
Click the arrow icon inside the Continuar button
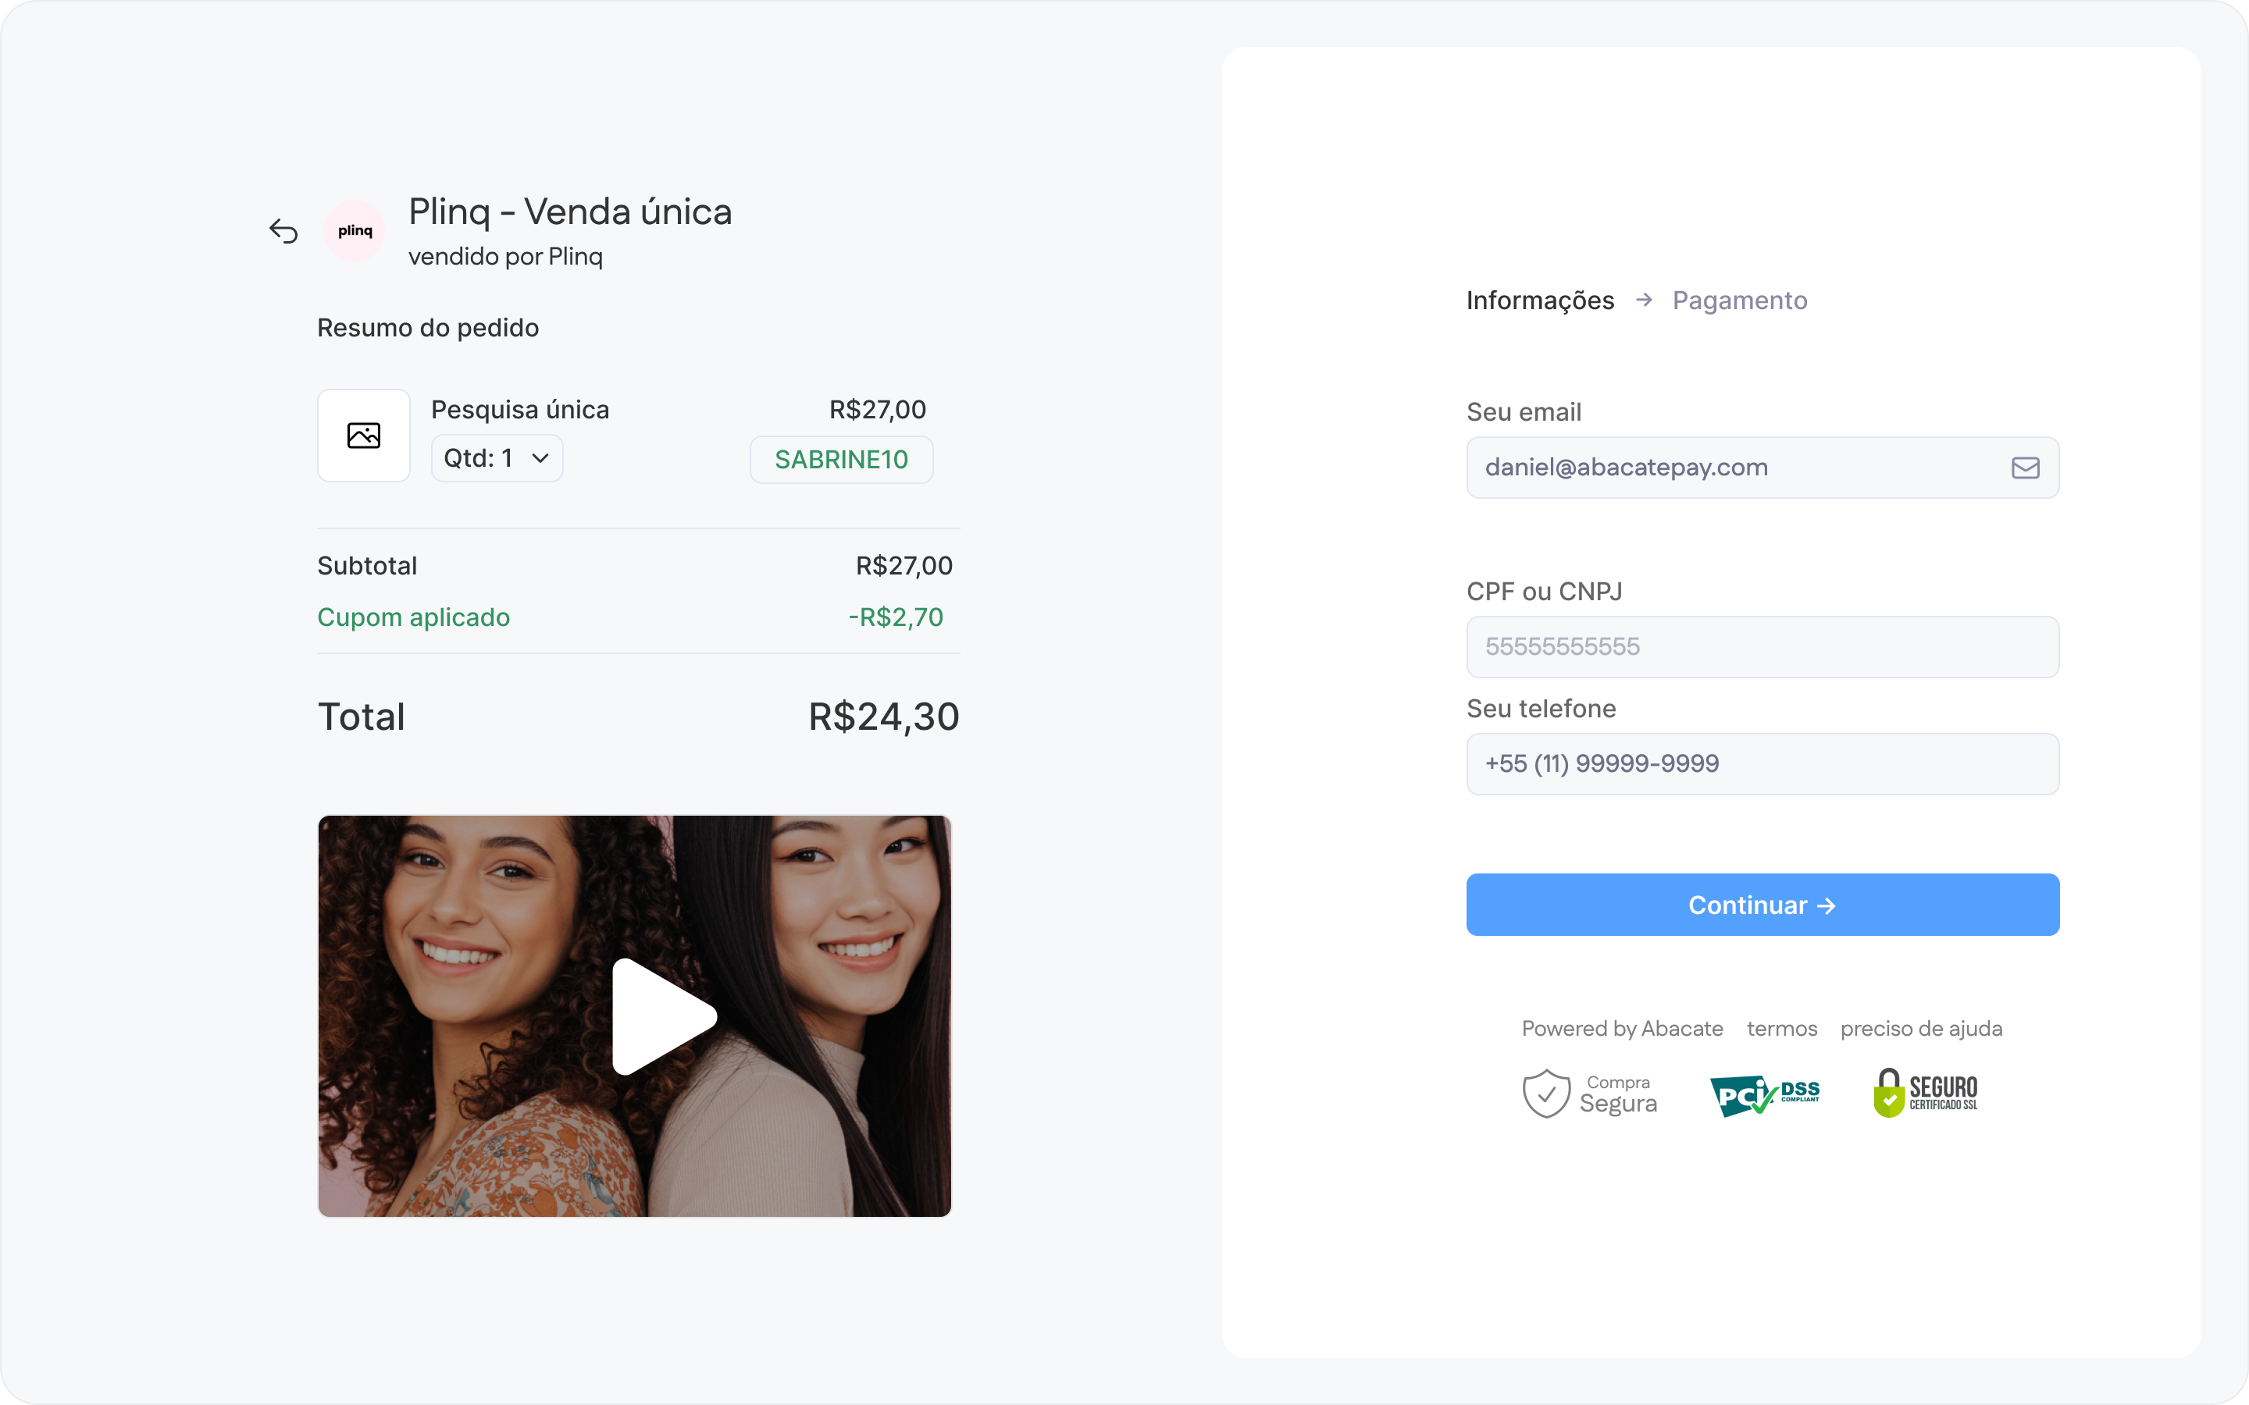[1828, 904]
